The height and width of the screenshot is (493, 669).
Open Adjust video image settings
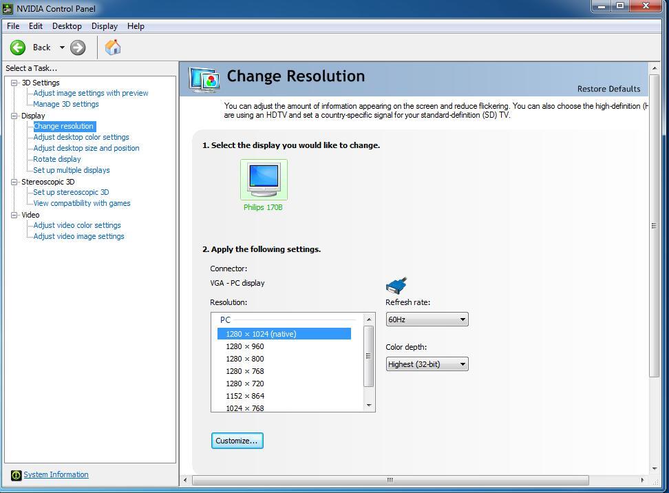79,236
